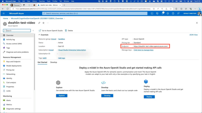
Task: Open the JSON View link
Action: point(193,35)
